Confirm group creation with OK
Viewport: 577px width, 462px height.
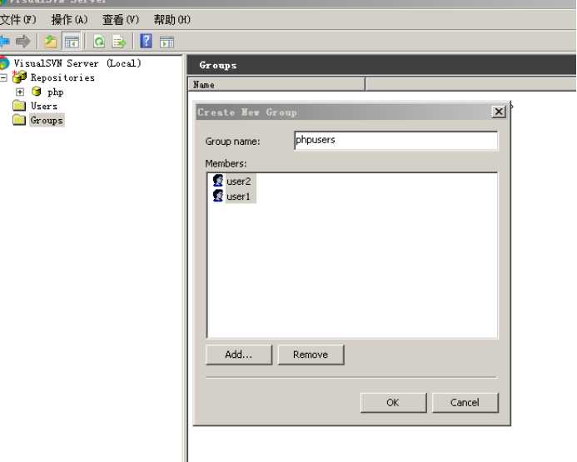click(x=393, y=402)
